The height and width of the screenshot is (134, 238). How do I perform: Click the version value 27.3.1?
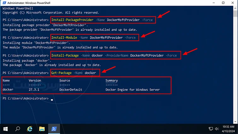pyautogui.click(x=34, y=90)
